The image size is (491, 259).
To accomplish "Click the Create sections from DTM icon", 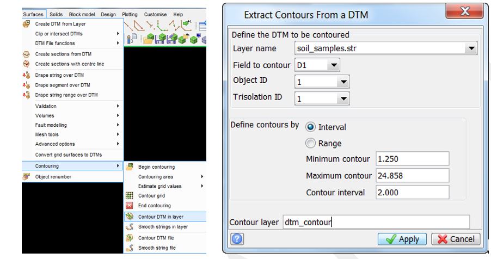I will (x=26, y=54).
